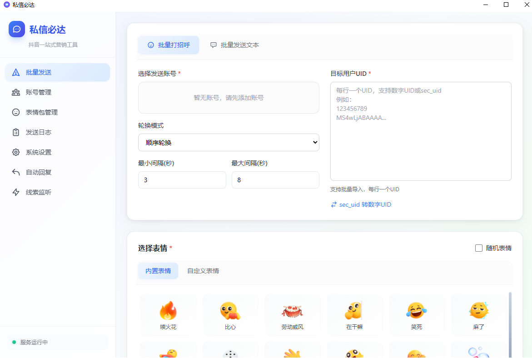Screen dimensions: 532x358
Task: Click the emoji list vertical scrollbar
Action: point(510,324)
